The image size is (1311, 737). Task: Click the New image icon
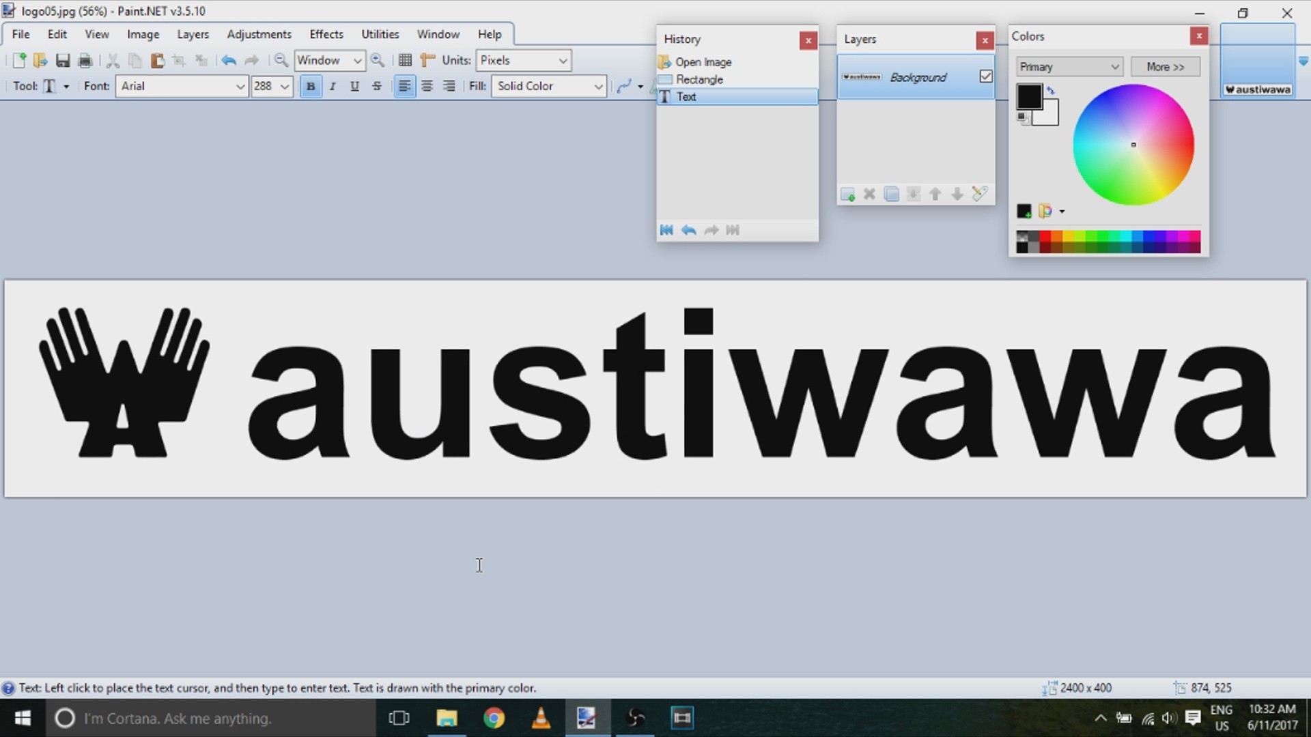pyautogui.click(x=18, y=61)
